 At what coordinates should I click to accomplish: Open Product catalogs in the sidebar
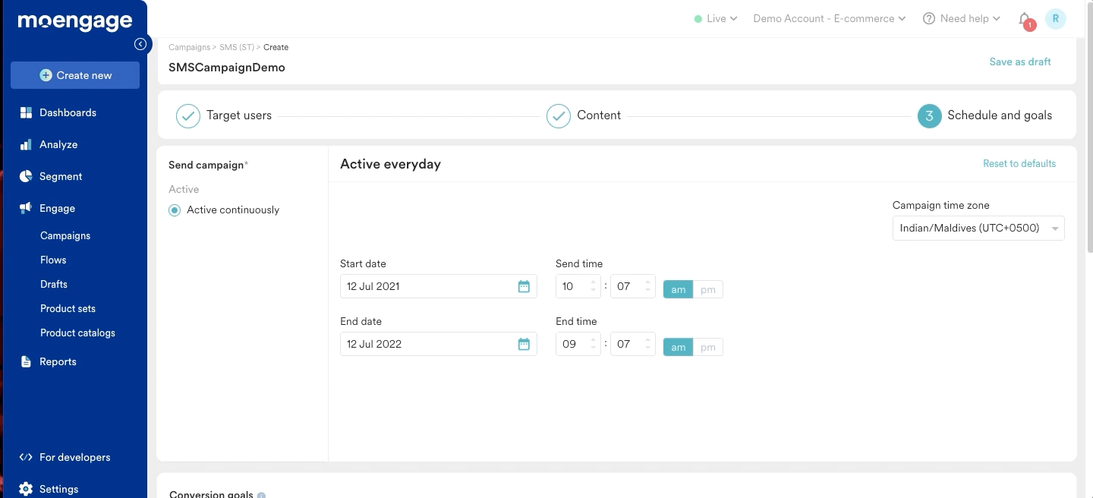(77, 333)
